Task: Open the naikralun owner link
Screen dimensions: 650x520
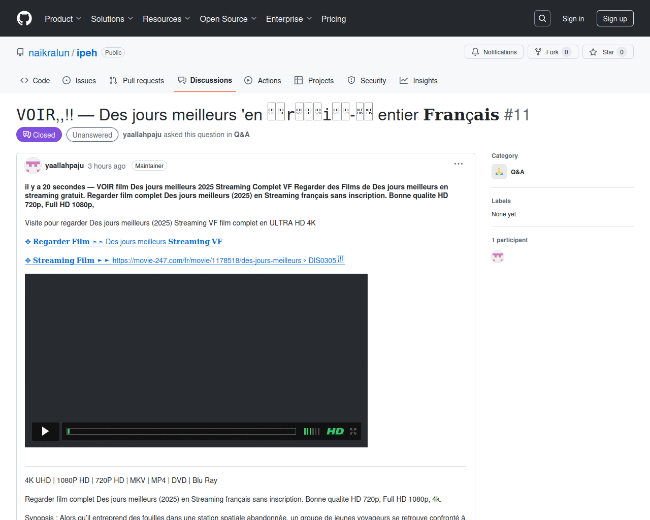Action: click(49, 53)
